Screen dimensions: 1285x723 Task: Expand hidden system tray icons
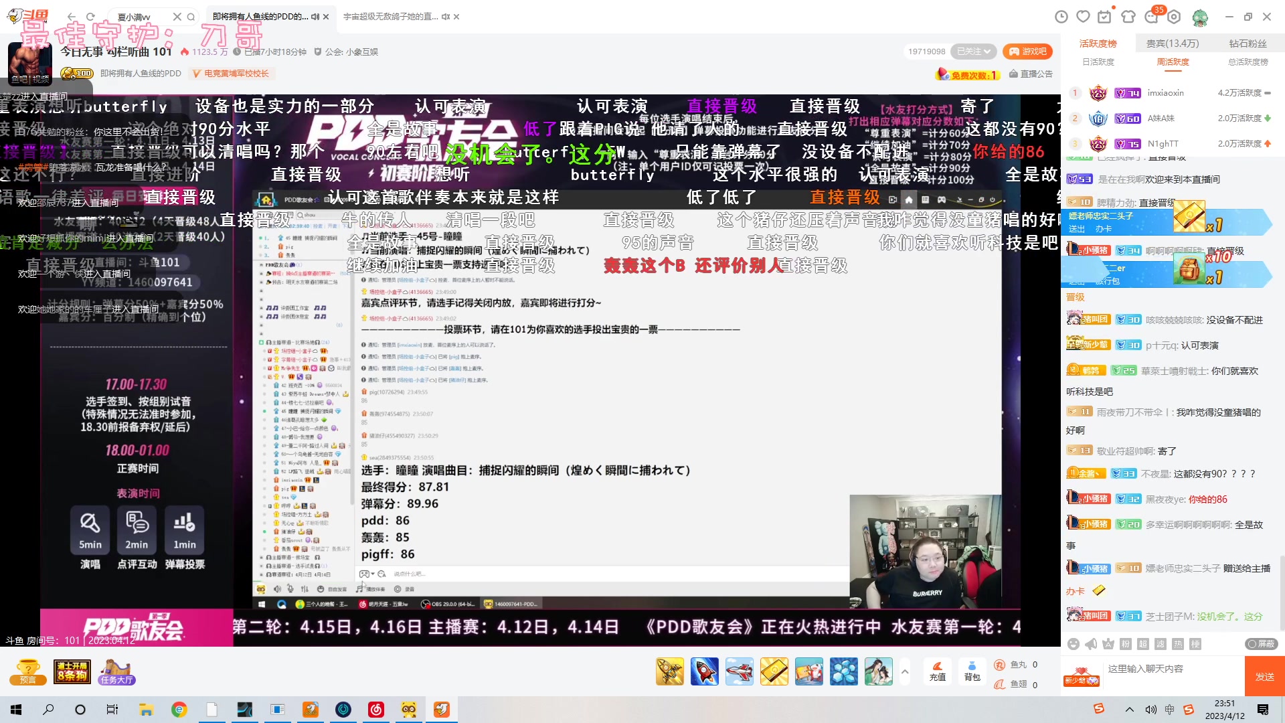point(1128,710)
